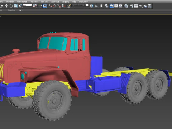The height and width of the screenshot is (129, 172).
Task: Select the Populate ribbon tab
Action: pos(11,10)
